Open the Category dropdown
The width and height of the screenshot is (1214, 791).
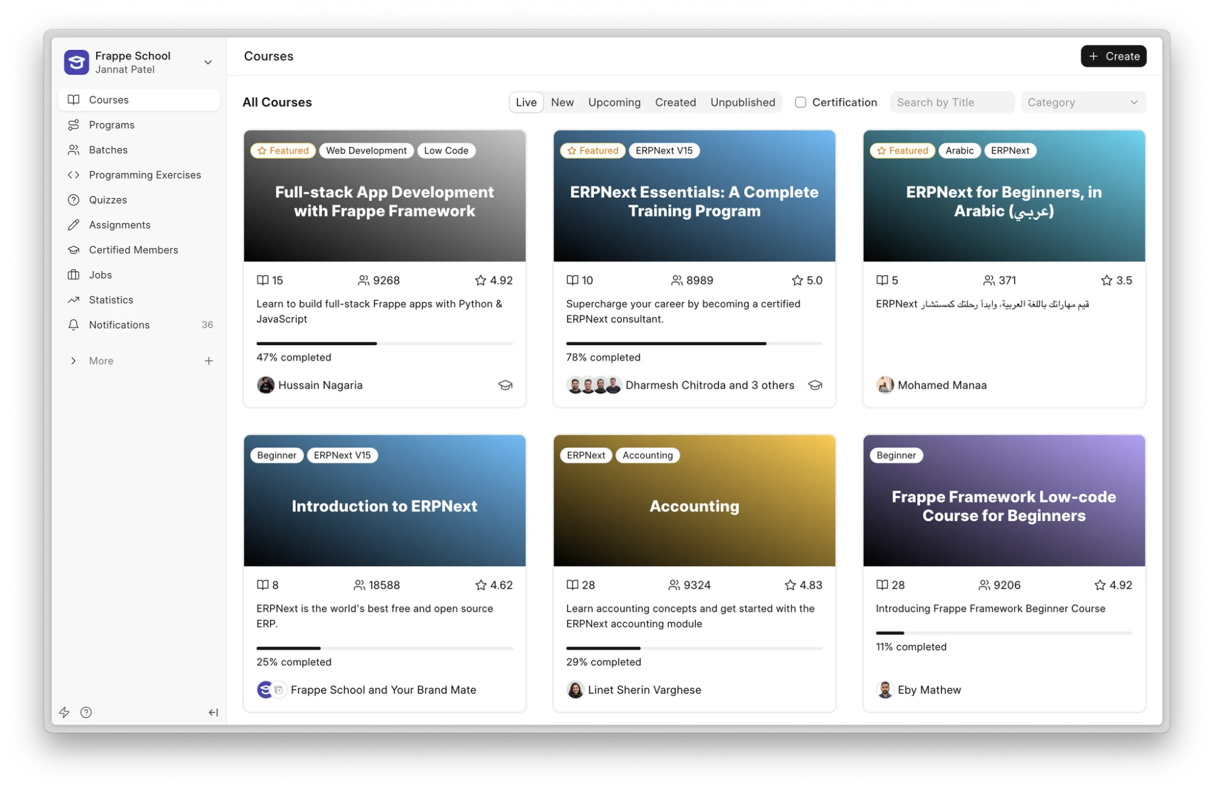(1083, 102)
